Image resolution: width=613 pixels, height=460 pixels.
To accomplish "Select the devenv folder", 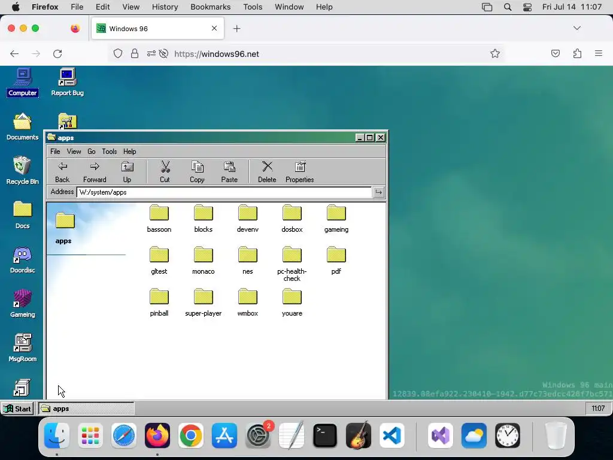I will click(x=247, y=219).
